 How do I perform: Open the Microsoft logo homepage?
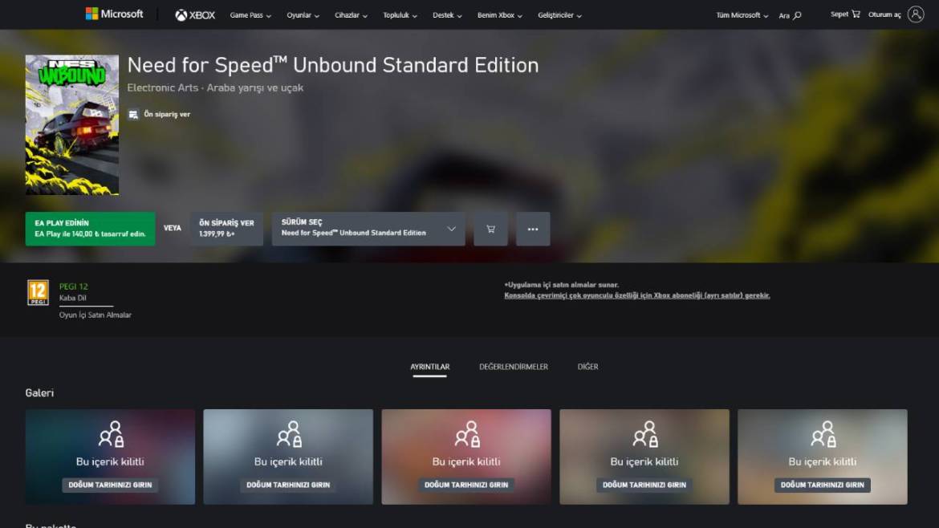coord(115,14)
